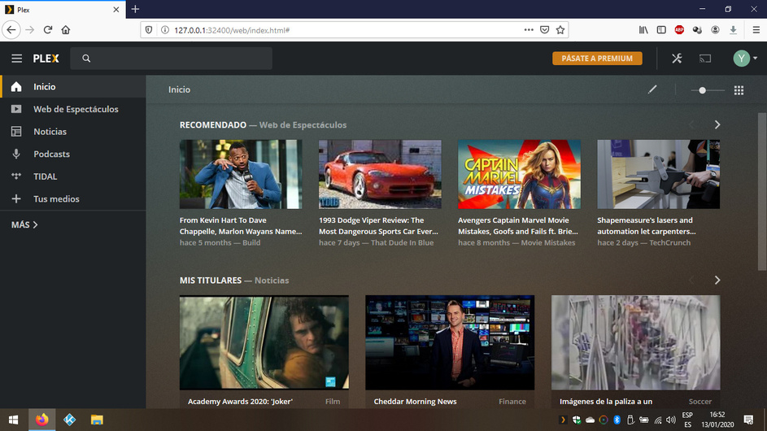Image resolution: width=767 pixels, height=431 pixels.
Task: Click the Firefox address bar URL
Action: coord(232,30)
